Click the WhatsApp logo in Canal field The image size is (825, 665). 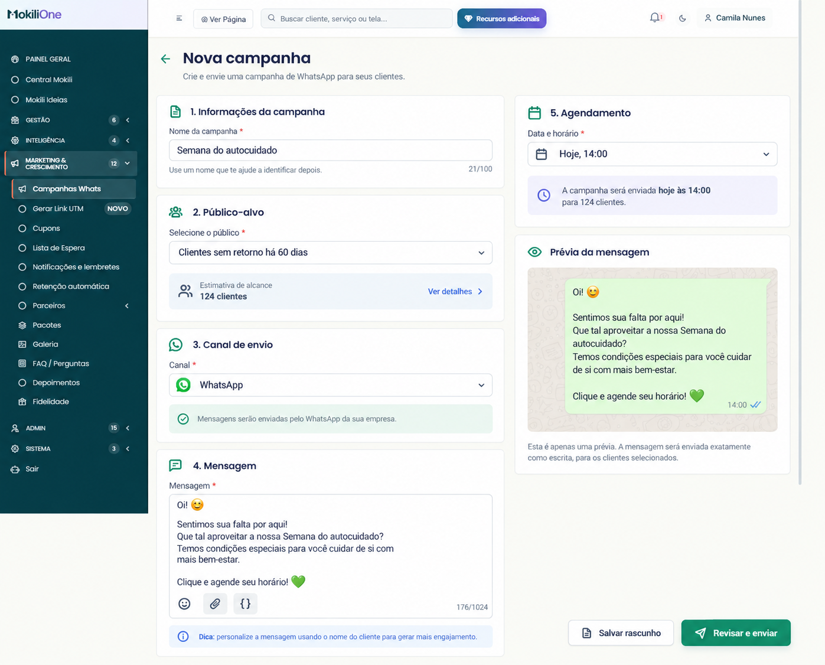(x=184, y=385)
